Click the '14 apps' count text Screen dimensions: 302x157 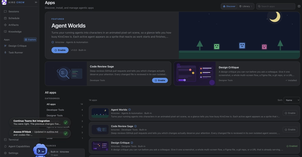click(x=93, y=100)
